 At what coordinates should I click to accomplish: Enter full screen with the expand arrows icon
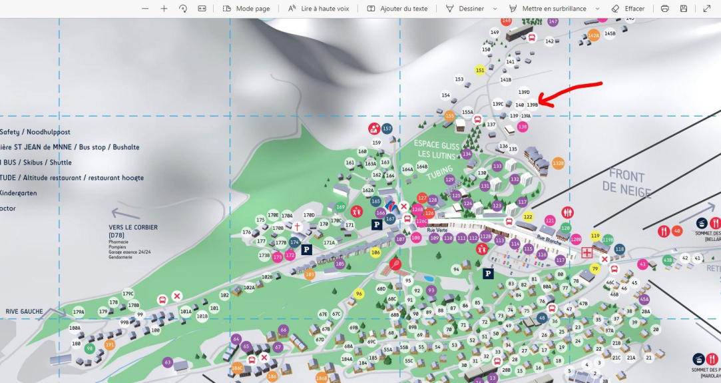pos(706,9)
